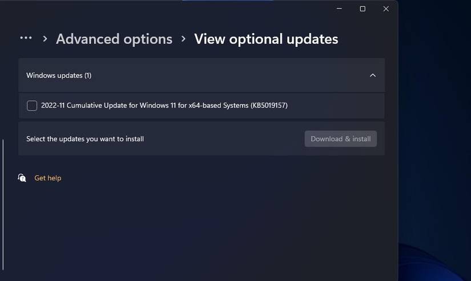Click empty space below Get help
The width and height of the screenshot is (471, 281).
click(x=200, y=228)
